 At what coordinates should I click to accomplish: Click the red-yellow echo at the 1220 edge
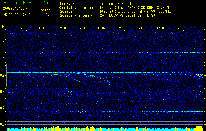coord(199,76)
